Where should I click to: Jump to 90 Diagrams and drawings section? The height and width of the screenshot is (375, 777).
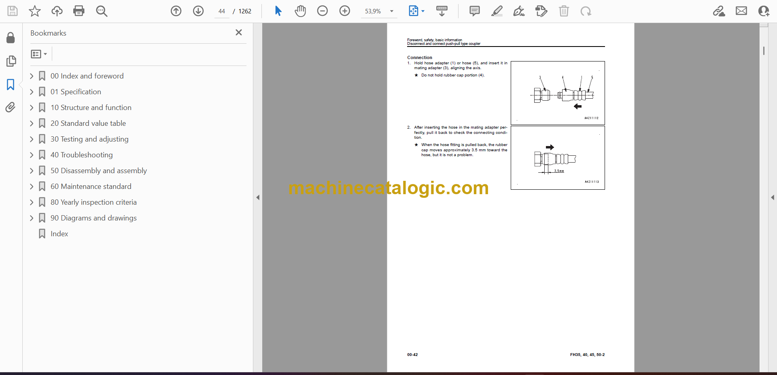pyautogui.click(x=93, y=218)
